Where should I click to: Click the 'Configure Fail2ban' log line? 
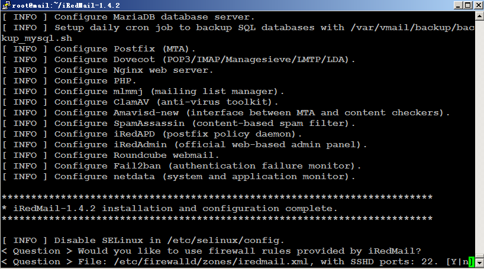point(181,166)
